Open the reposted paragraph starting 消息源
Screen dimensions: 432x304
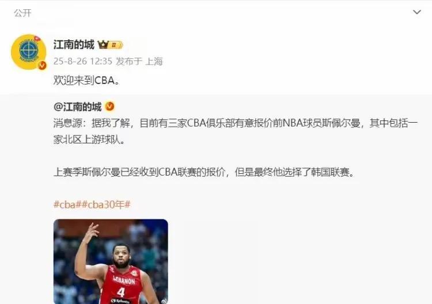coord(236,131)
